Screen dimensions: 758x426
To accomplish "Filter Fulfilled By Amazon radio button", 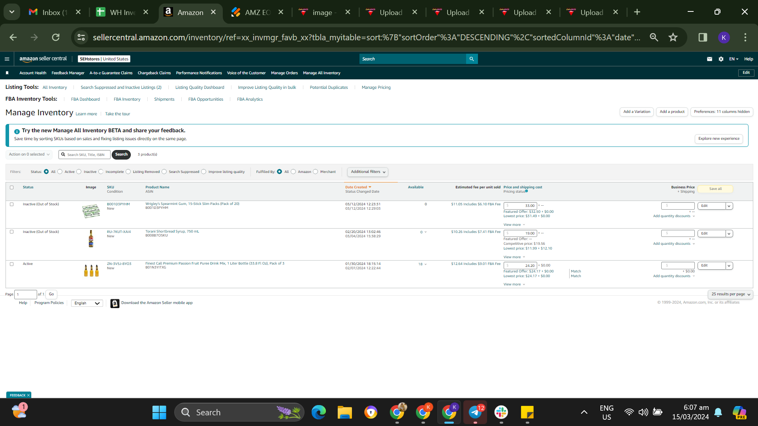I will (x=293, y=172).
